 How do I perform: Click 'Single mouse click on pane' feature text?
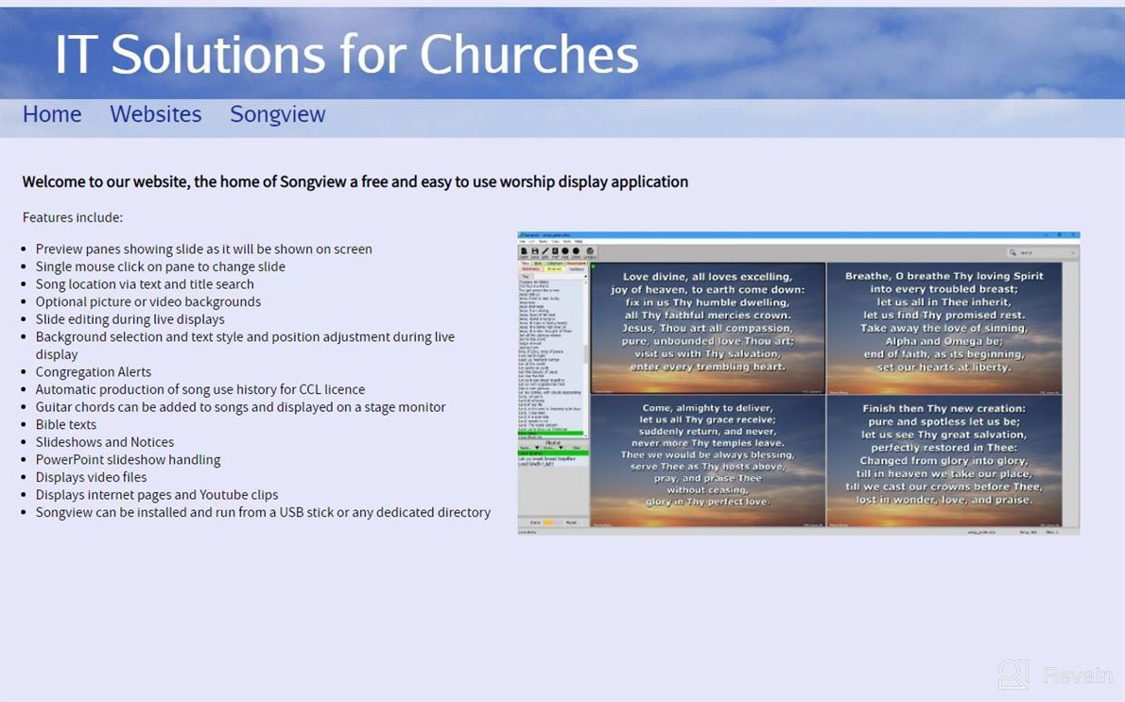[x=161, y=266]
